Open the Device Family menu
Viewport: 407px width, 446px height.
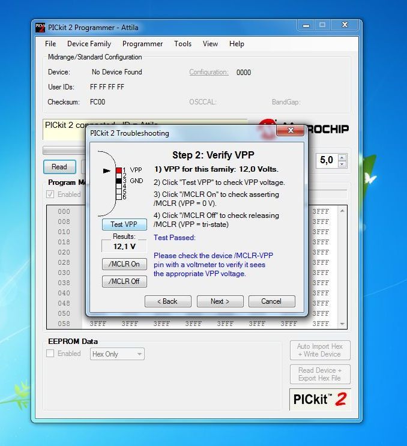(x=89, y=44)
